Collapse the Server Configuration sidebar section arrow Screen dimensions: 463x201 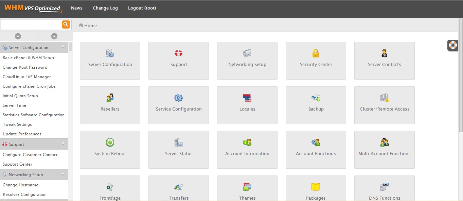coord(63,47)
